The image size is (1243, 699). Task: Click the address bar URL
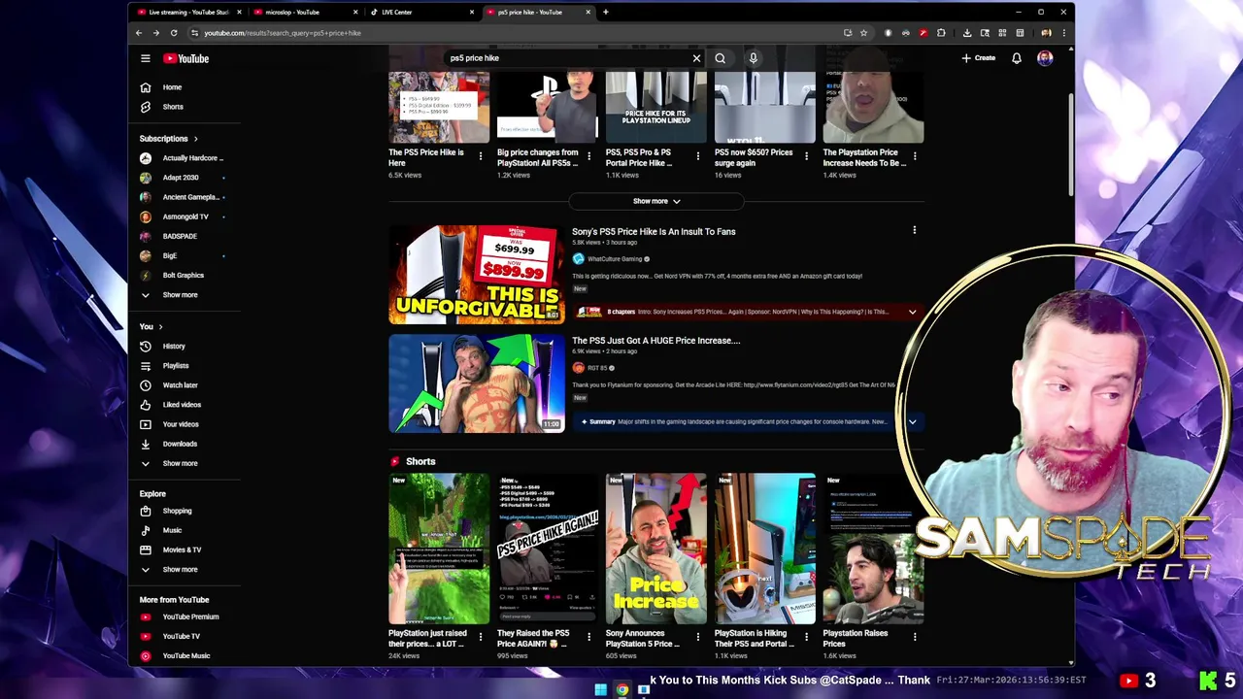coord(283,33)
